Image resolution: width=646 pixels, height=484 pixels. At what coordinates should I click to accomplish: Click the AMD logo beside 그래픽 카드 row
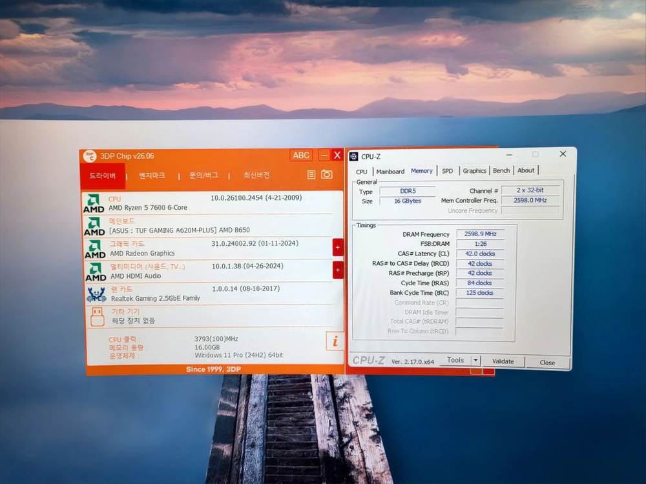point(95,249)
